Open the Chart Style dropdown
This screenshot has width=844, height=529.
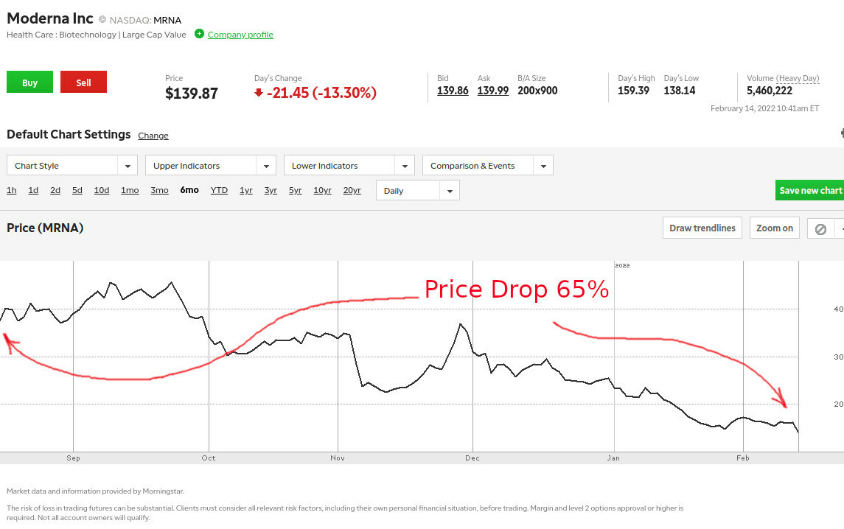[x=72, y=165]
